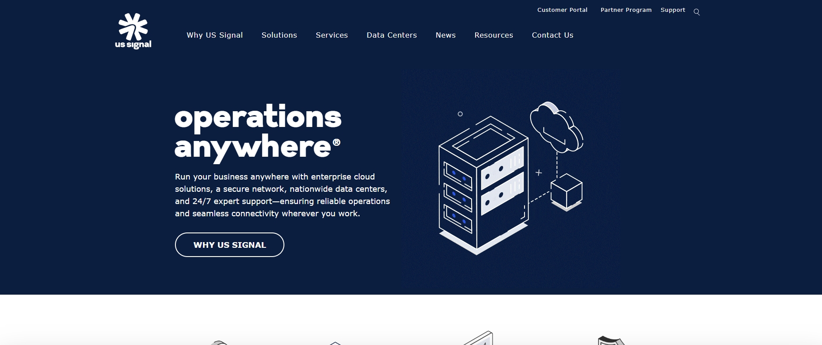Click the Support link at top
Image resolution: width=822 pixels, height=345 pixels.
pos(672,10)
